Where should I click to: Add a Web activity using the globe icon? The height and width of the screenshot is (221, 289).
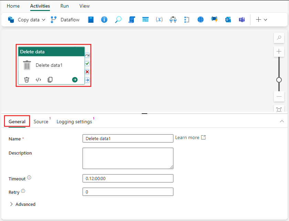click(200, 20)
